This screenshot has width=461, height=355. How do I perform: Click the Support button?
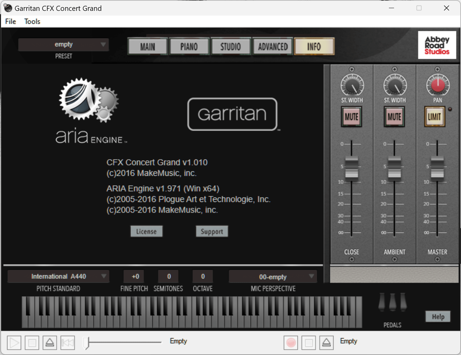(212, 231)
